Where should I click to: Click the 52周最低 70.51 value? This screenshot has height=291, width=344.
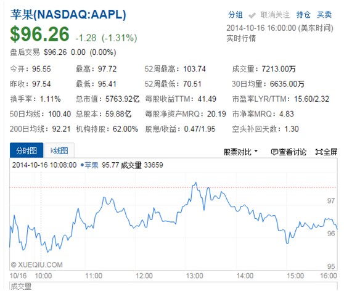[192, 84]
